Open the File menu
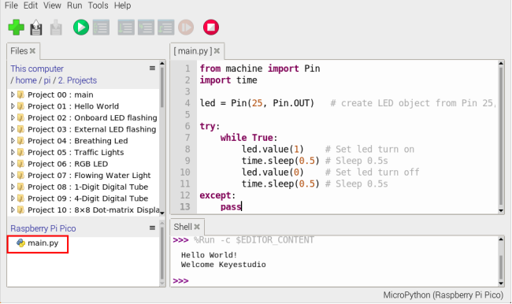 pyautogui.click(x=11, y=6)
